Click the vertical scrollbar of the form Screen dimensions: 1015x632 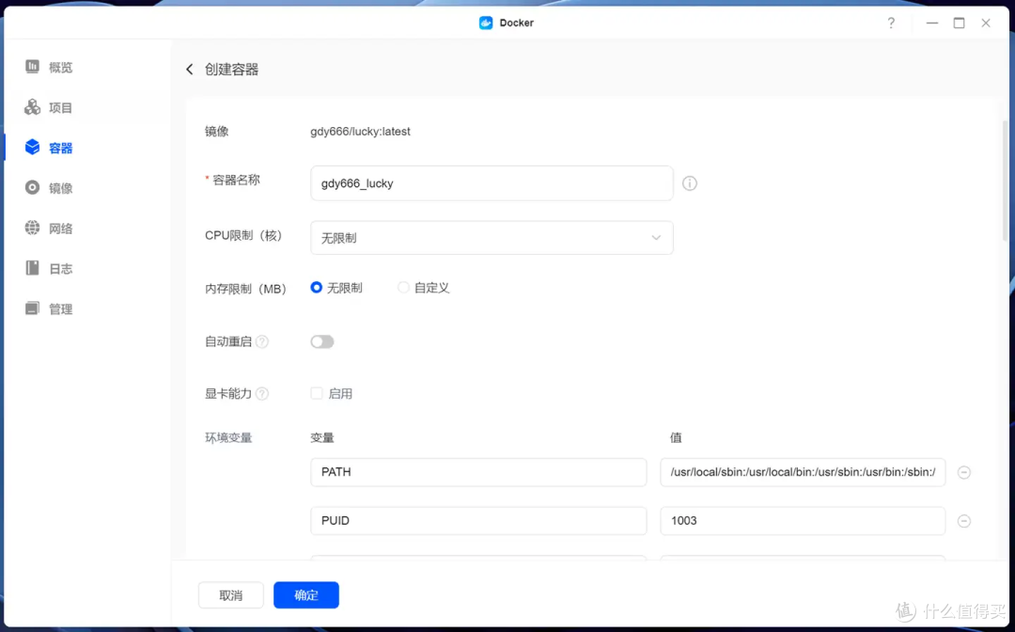pos(1005,182)
